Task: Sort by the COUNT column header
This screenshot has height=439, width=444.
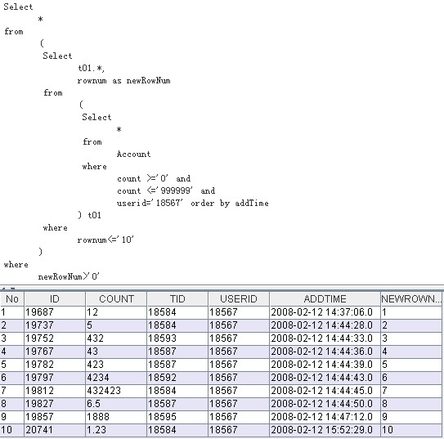Action: tap(116, 299)
